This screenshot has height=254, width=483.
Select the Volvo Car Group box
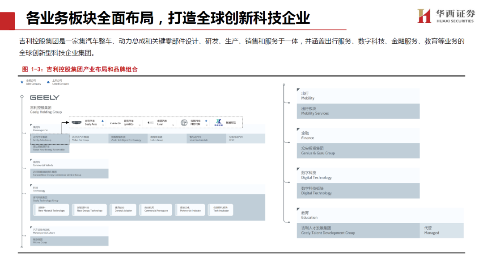(x=89, y=139)
